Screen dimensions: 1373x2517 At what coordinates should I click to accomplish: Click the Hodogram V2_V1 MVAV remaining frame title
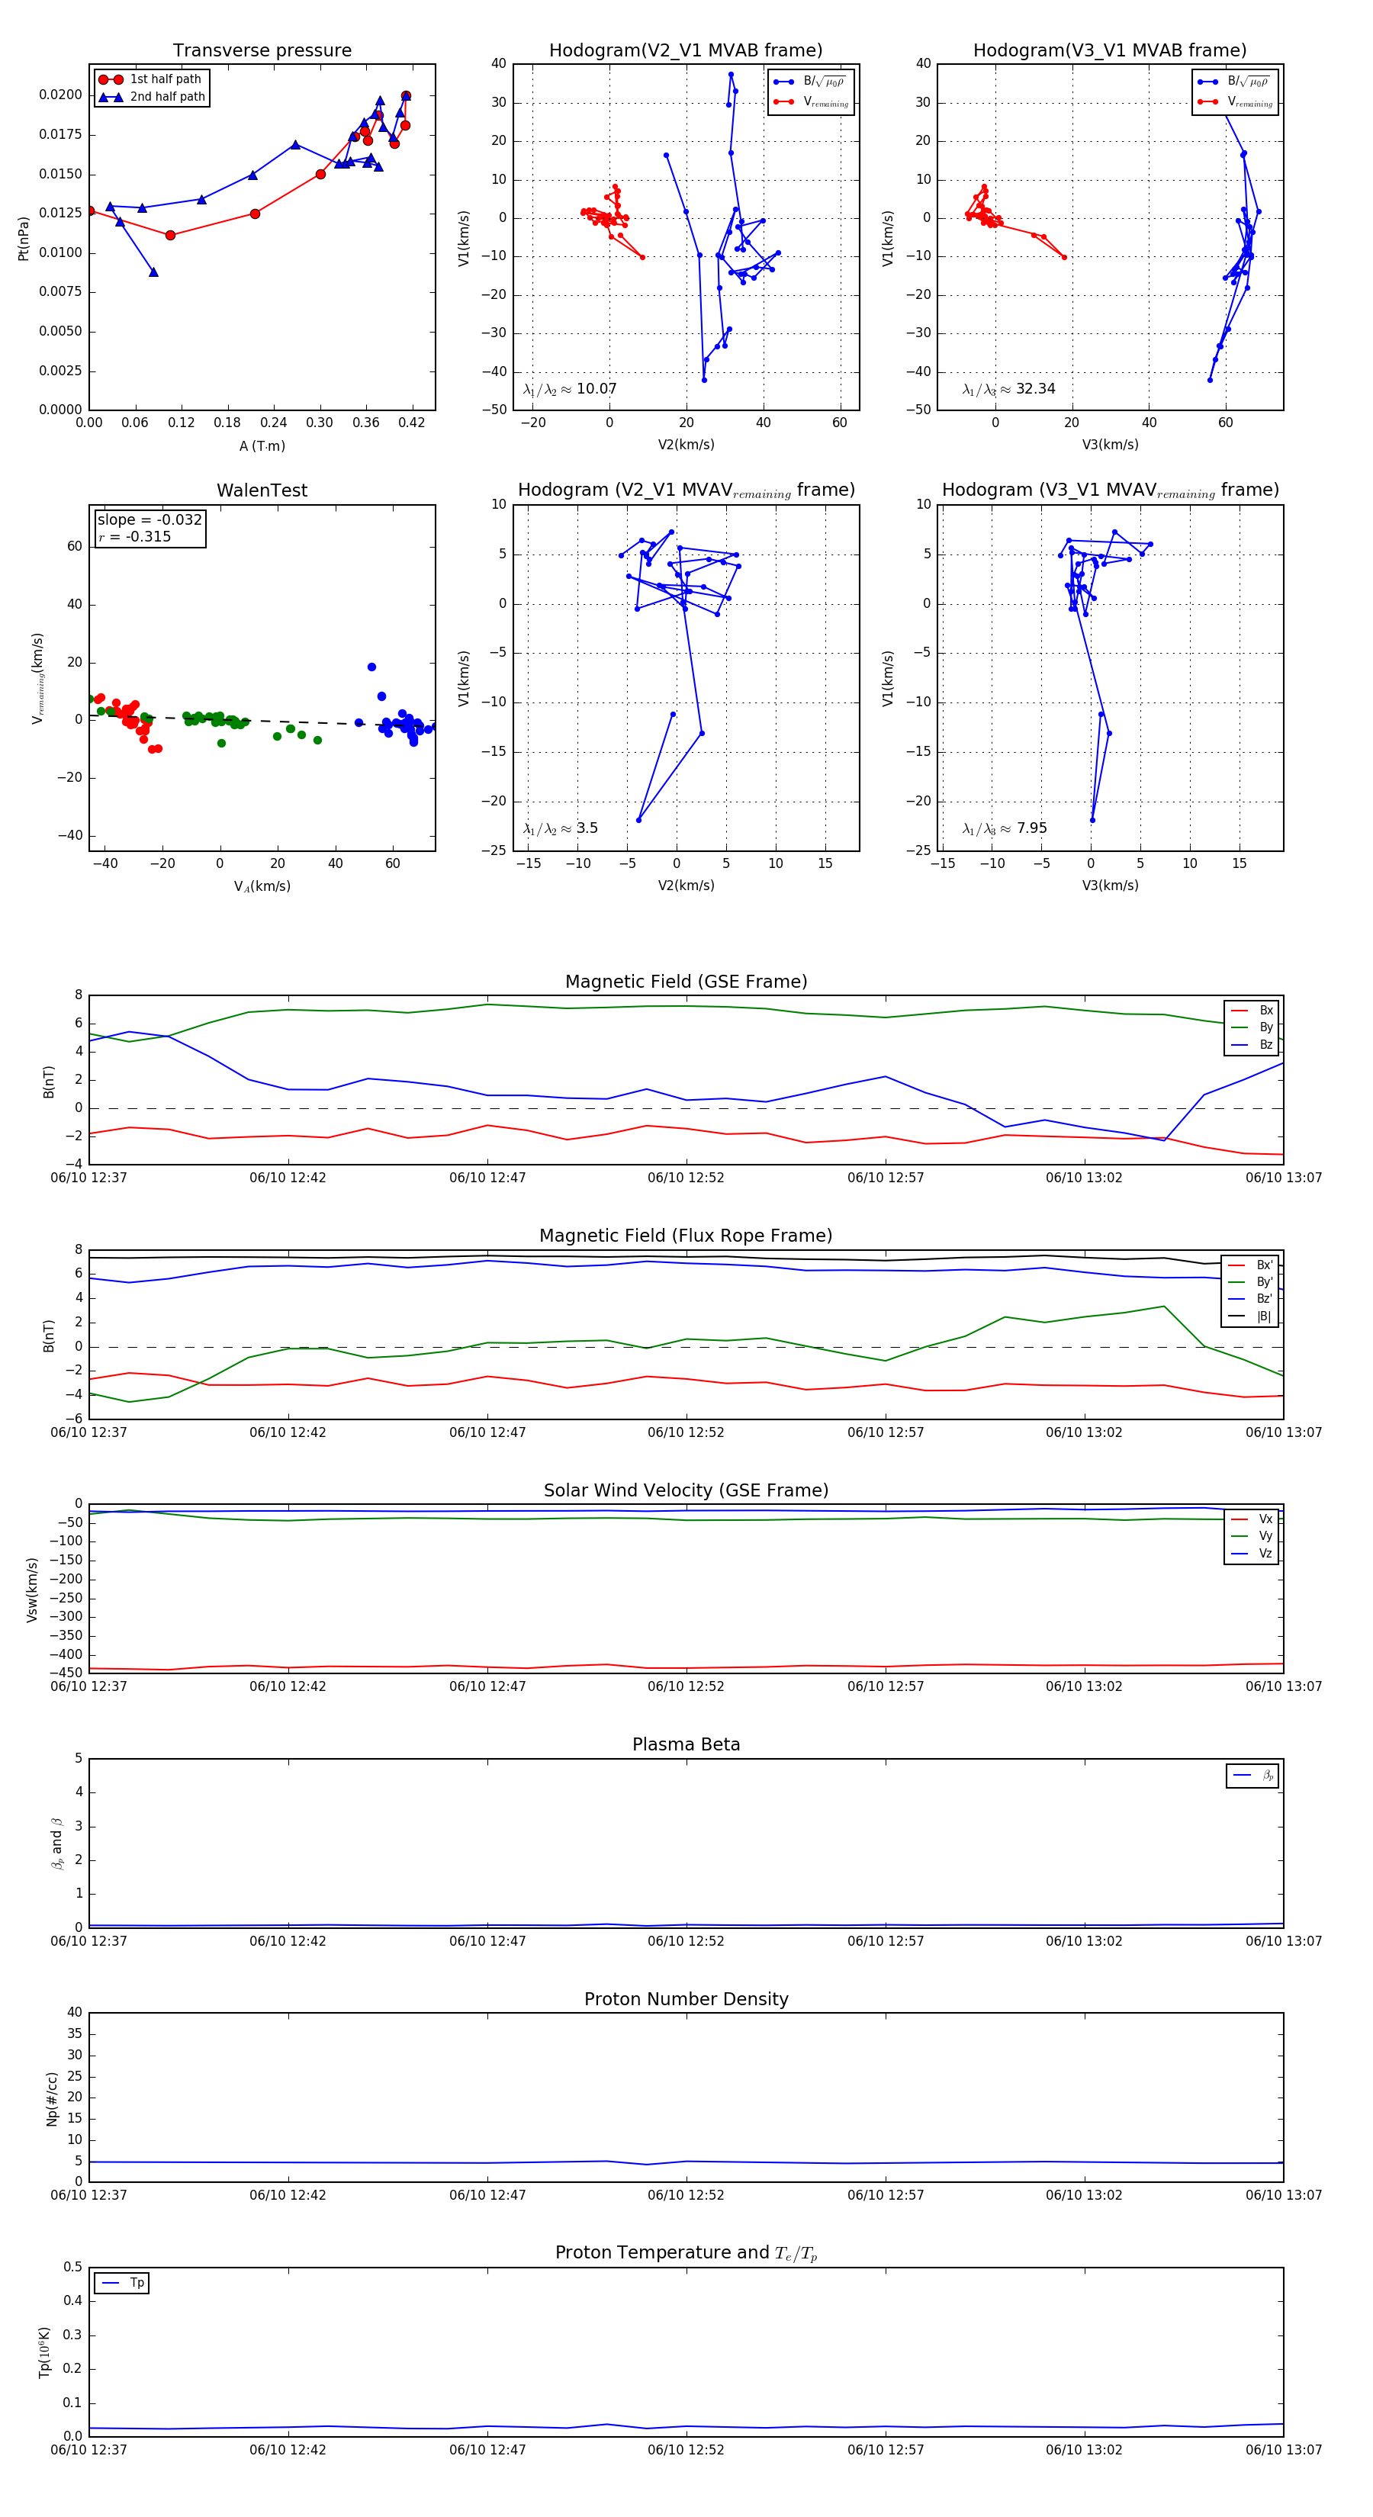click(x=686, y=490)
